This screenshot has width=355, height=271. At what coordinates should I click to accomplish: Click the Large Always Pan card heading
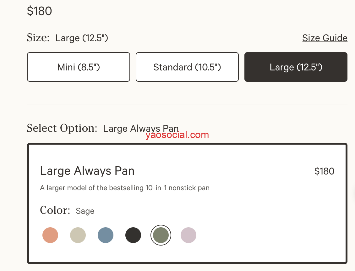(87, 171)
